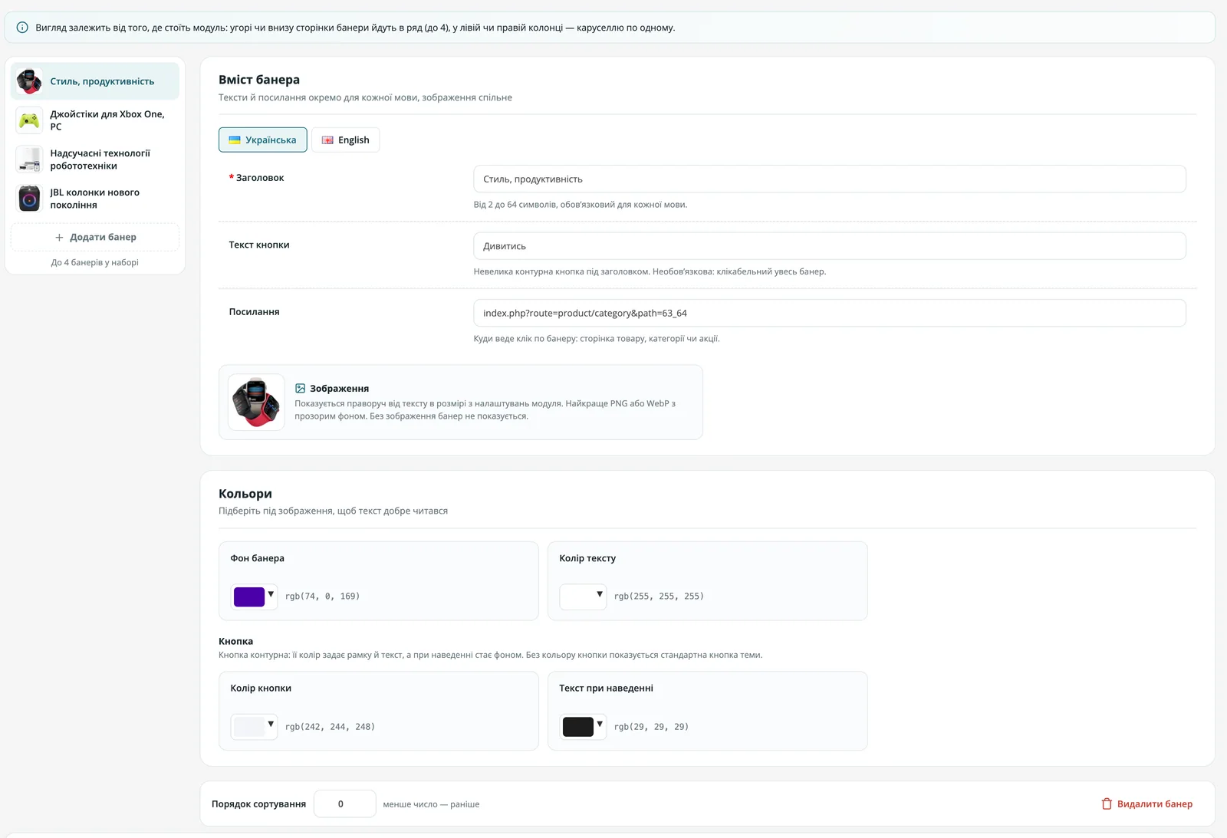
Task: Open the Фон банера dropdown arrow
Action: (271, 594)
